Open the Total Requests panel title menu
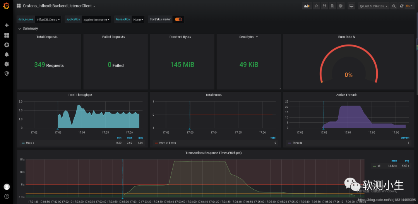Screen dimensions: 418x204 coord(47,37)
